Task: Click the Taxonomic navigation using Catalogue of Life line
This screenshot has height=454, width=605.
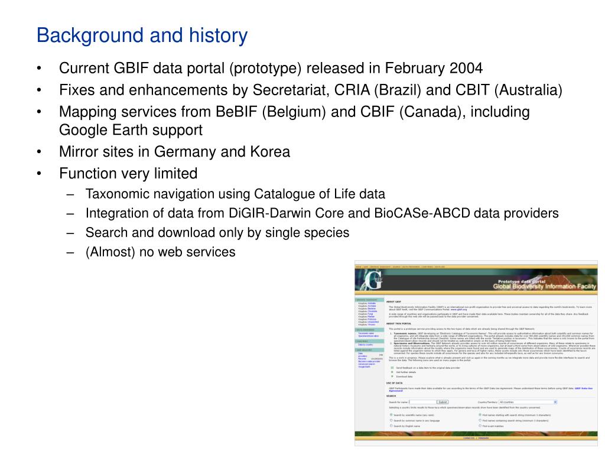Action: [x=235, y=194]
